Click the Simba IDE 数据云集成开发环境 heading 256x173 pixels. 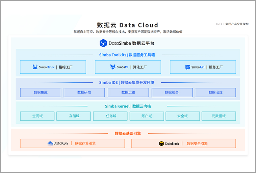coord(127,82)
